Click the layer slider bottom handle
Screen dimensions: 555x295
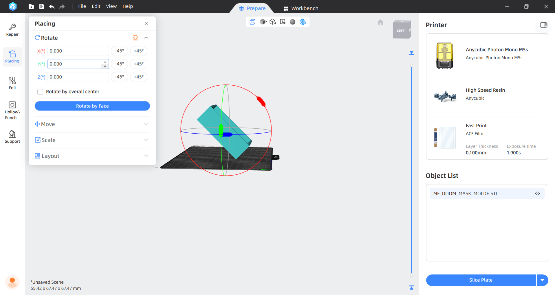coord(411,275)
